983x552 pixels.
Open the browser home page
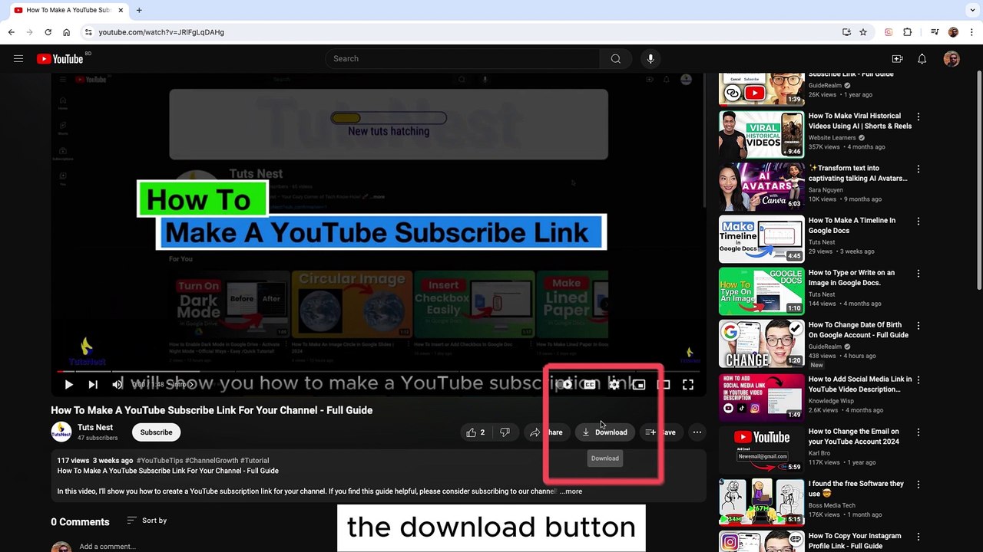click(66, 32)
